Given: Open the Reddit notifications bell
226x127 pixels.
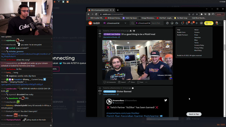Looking at the screenshot, I should 192,23.
